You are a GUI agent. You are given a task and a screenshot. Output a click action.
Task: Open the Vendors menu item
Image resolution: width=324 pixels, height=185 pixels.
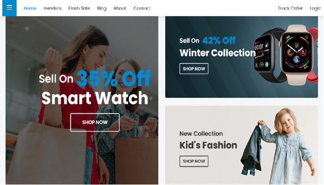(x=52, y=8)
